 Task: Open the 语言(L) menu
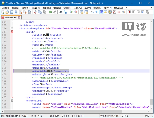tap(57, 8)
